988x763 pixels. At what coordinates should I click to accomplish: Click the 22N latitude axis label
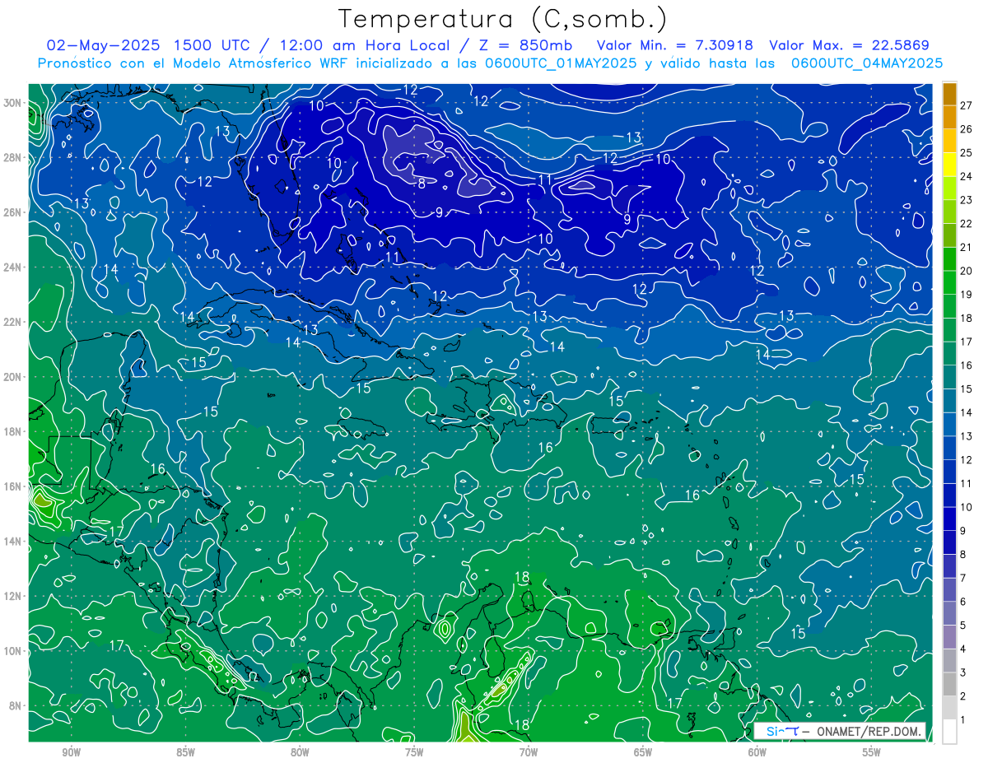(x=12, y=322)
